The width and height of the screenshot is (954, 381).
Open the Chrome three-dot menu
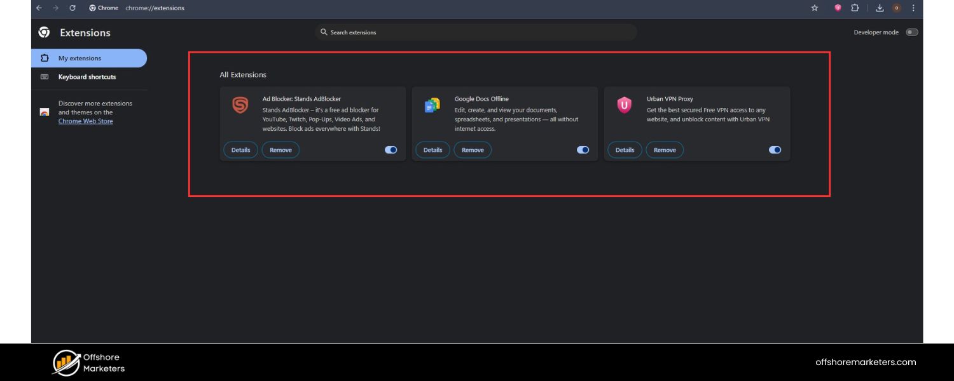(x=914, y=8)
